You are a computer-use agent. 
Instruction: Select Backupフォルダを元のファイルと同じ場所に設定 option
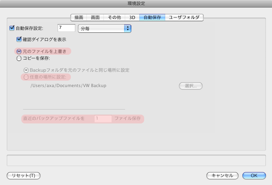click(x=26, y=70)
